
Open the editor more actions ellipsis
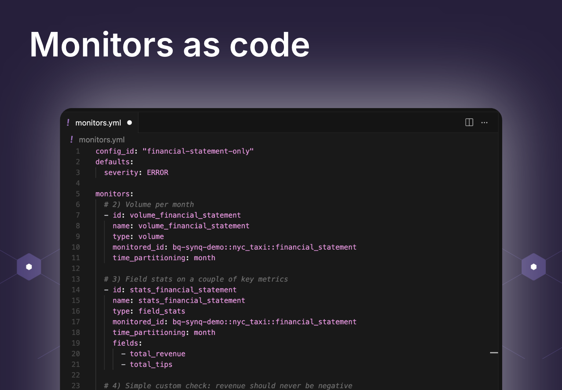pos(484,123)
